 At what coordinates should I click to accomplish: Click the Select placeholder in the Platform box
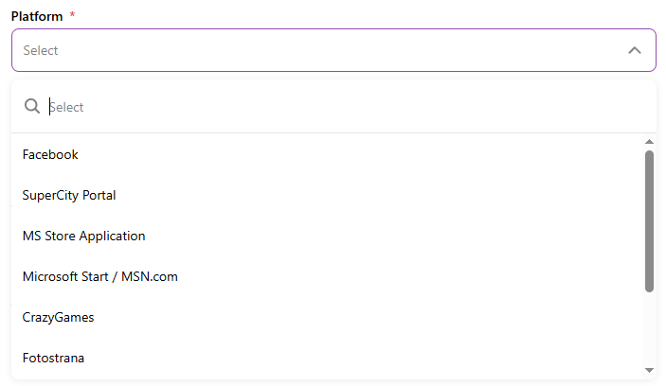(x=41, y=50)
